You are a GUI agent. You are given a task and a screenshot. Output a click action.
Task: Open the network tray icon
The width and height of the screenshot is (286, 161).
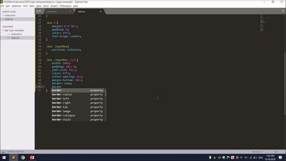coord(251,157)
